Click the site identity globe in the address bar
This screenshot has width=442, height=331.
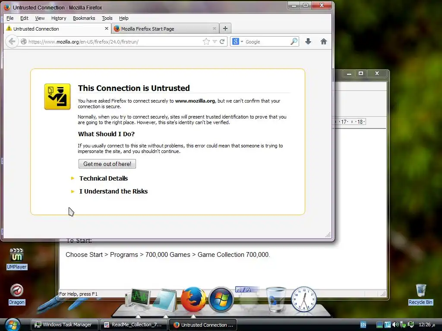click(x=24, y=42)
